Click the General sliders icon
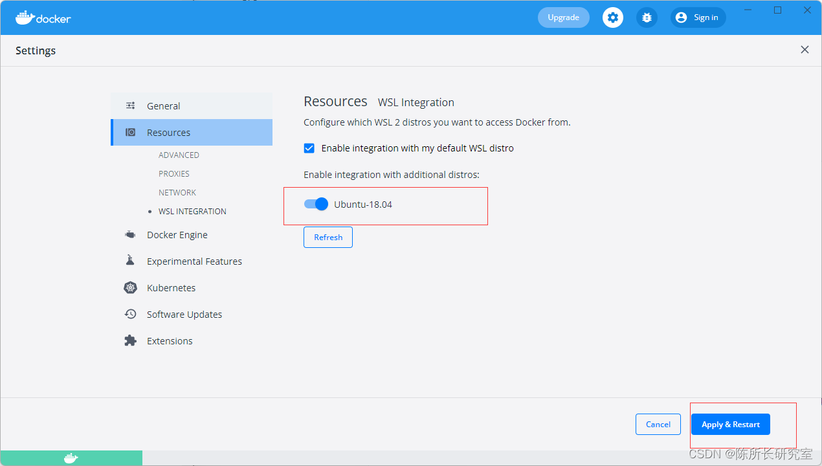The width and height of the screenshot is (822, 466). pyautogui.click(x=131, y=105)
